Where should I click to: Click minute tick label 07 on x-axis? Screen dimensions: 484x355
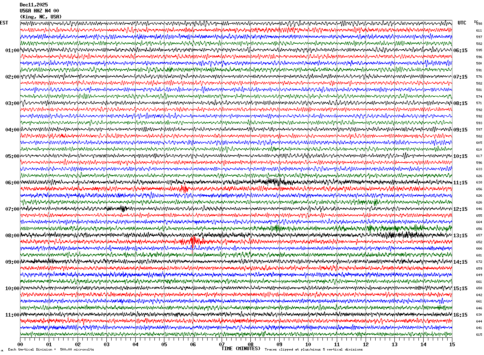(222, 344)
